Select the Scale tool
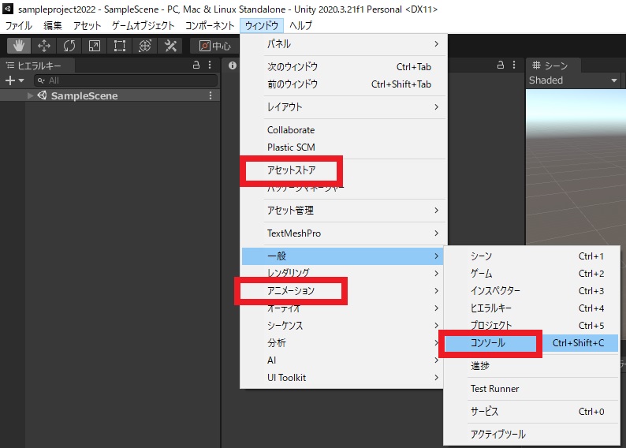 pos(95,46)
